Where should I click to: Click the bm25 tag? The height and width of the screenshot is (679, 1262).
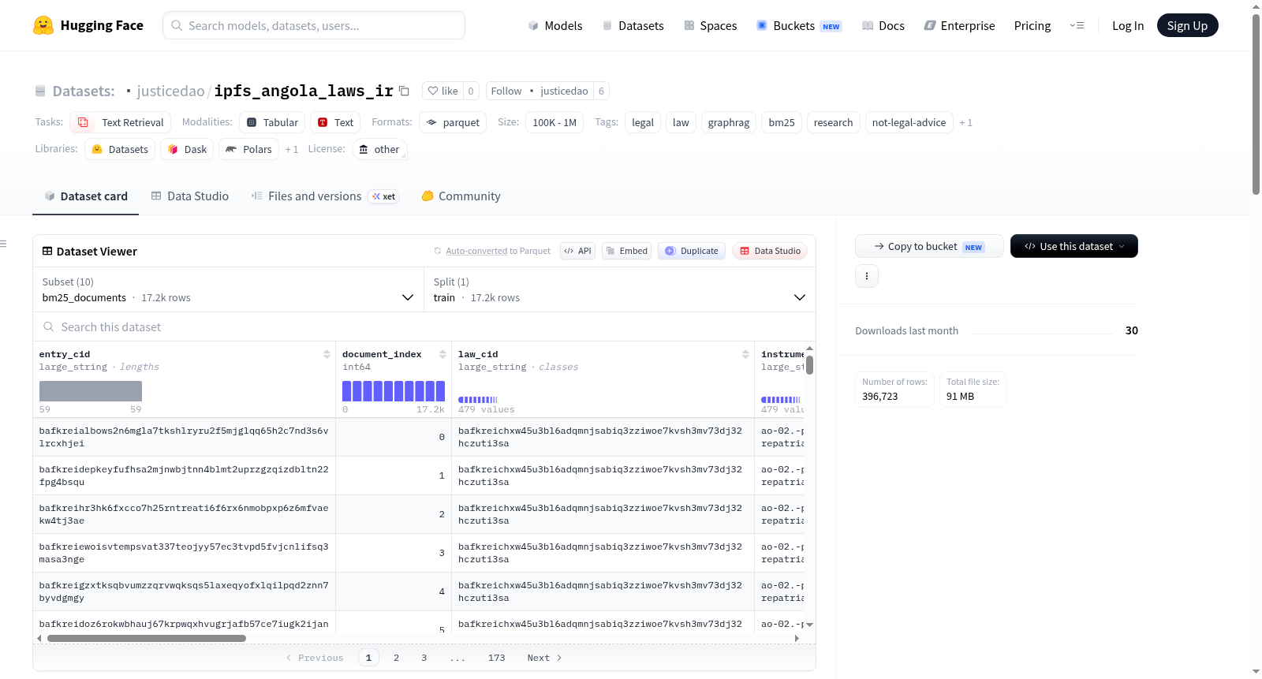[x=782, y=122]
